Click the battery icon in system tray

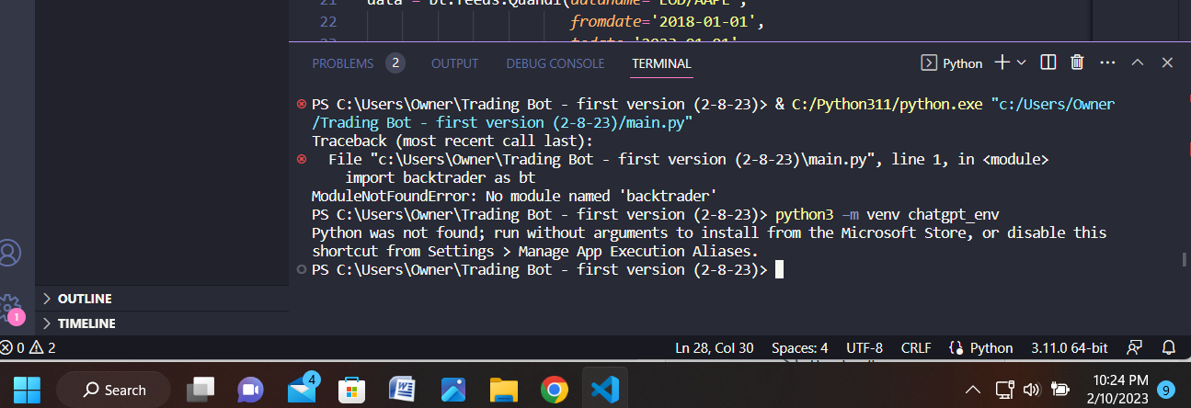pyautogui.click(x=1059, y=391)
